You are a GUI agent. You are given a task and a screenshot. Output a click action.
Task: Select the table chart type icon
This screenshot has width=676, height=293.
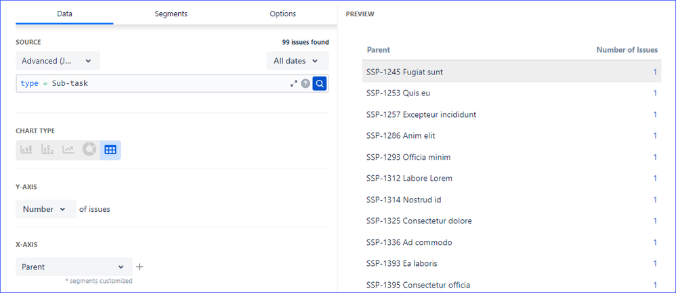110,150
